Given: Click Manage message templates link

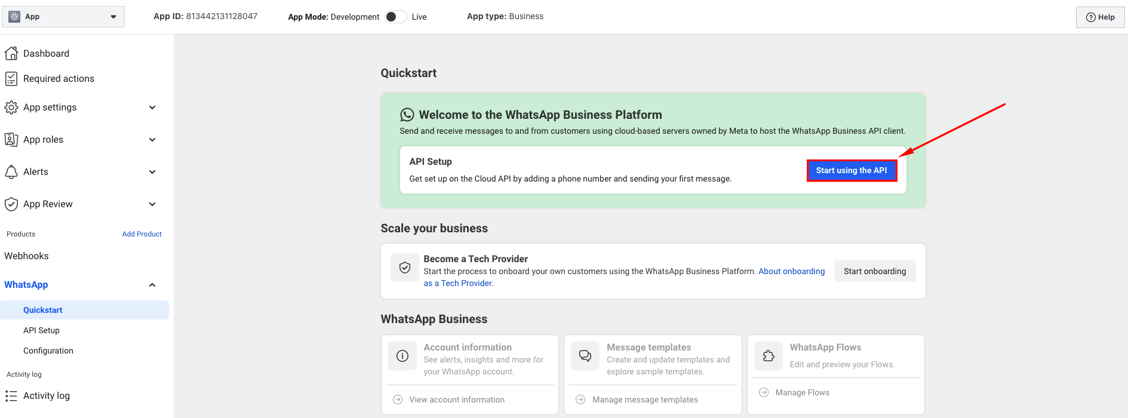Looking at the screenshot, I should coord(645,400).
